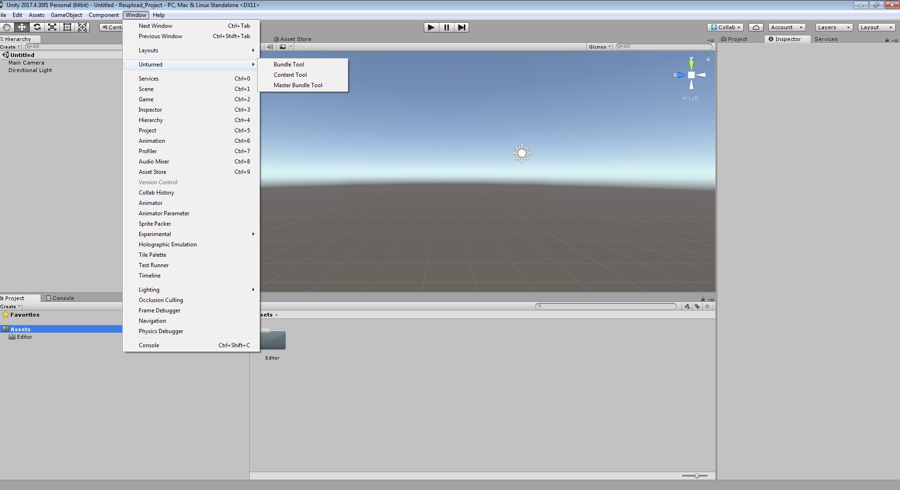Viewport: 900px width, 490px height.
Task: Switch to the Services tab
Action: (x=826, y=39)
